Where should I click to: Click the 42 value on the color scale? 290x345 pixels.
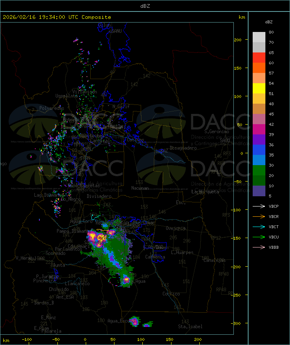(x=271, y=124)
